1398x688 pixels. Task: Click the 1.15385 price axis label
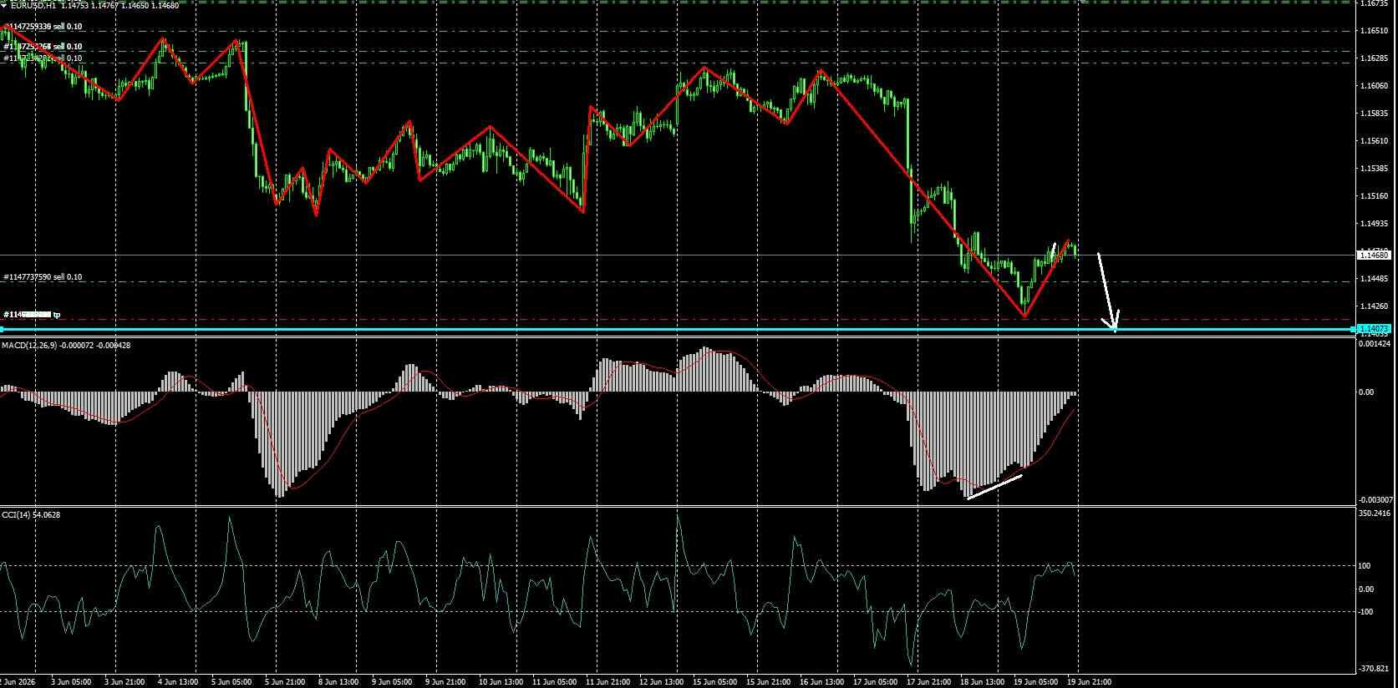pyautogui.click(x=1375, y=169)
